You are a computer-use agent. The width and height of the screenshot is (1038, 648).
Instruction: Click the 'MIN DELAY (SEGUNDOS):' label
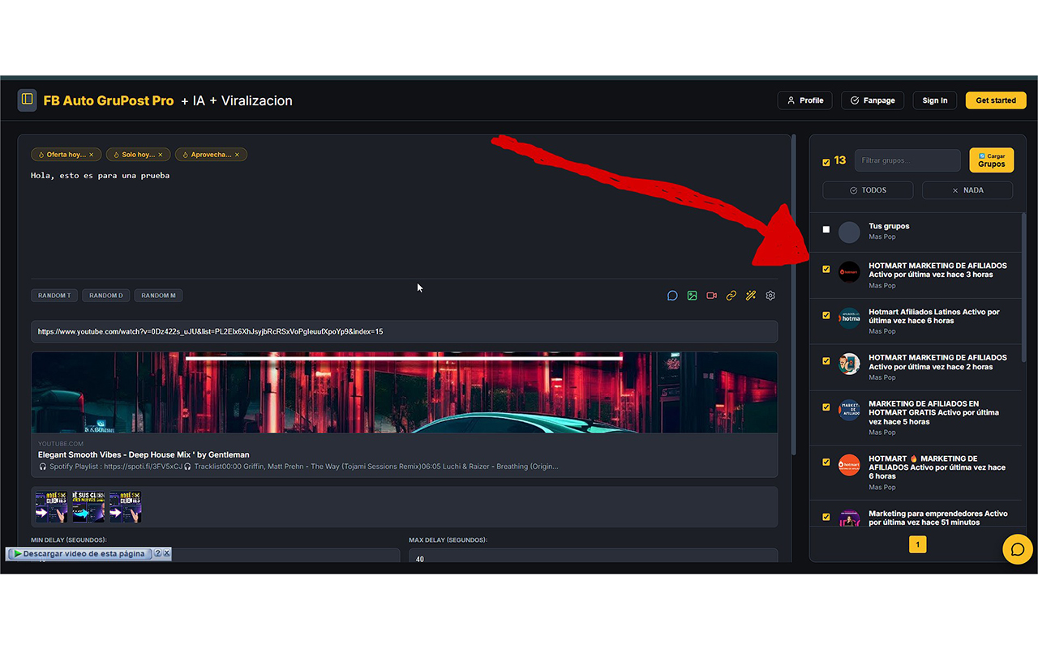click(69, 539)
